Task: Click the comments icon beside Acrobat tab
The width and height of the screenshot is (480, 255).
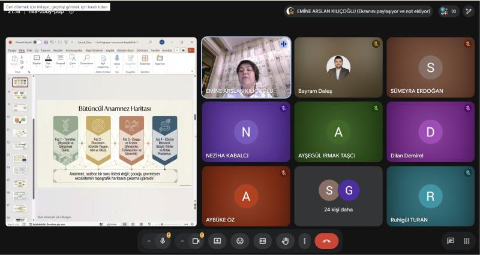Action: [177, 50]
